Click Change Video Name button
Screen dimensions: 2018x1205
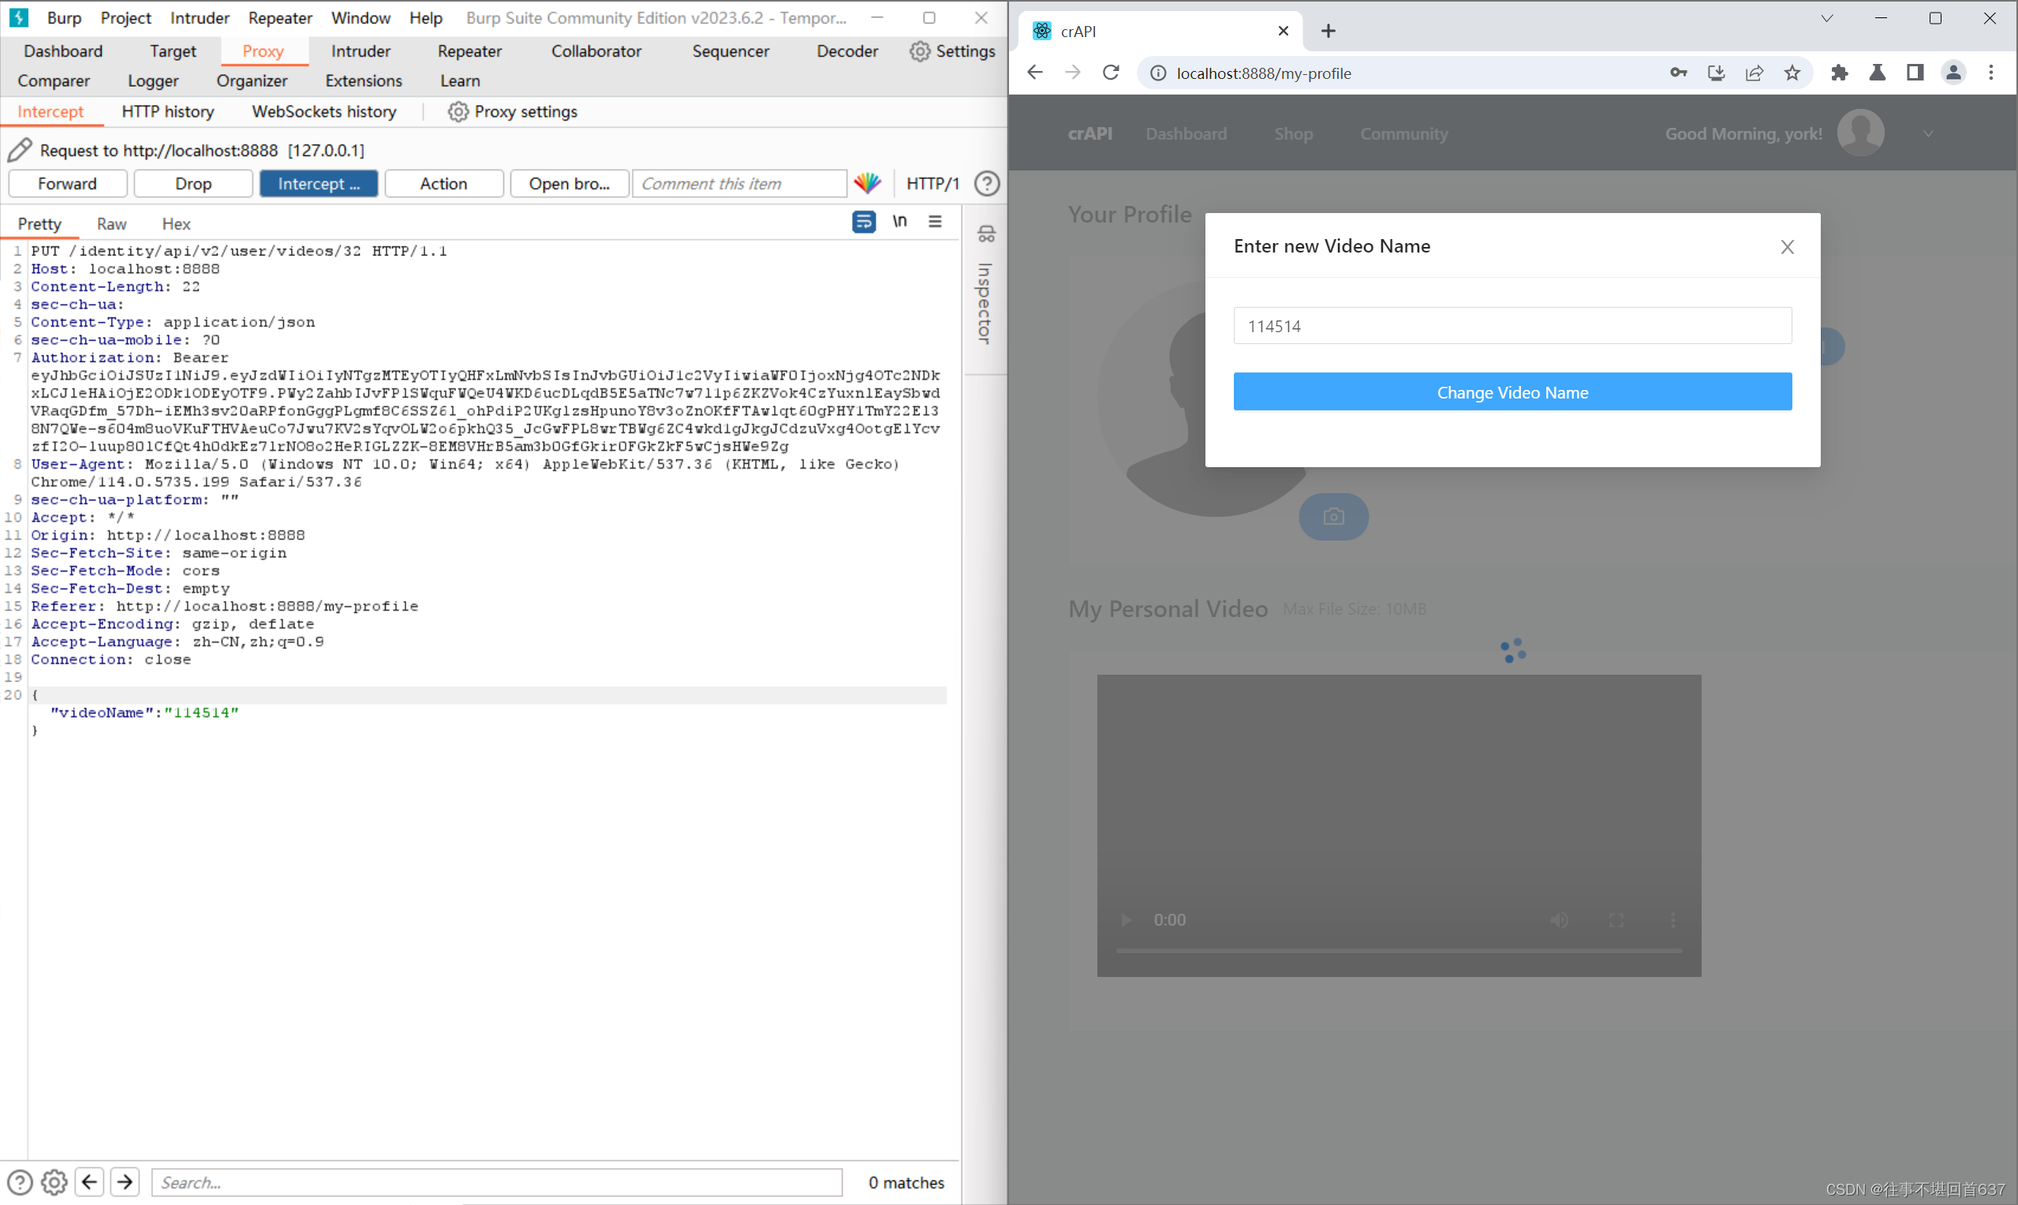point(1512,392)
